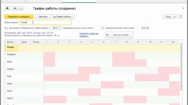The image size is (188, 105).
Task: Open Изменить свойства графика link
Action: [x=89, y=35]
